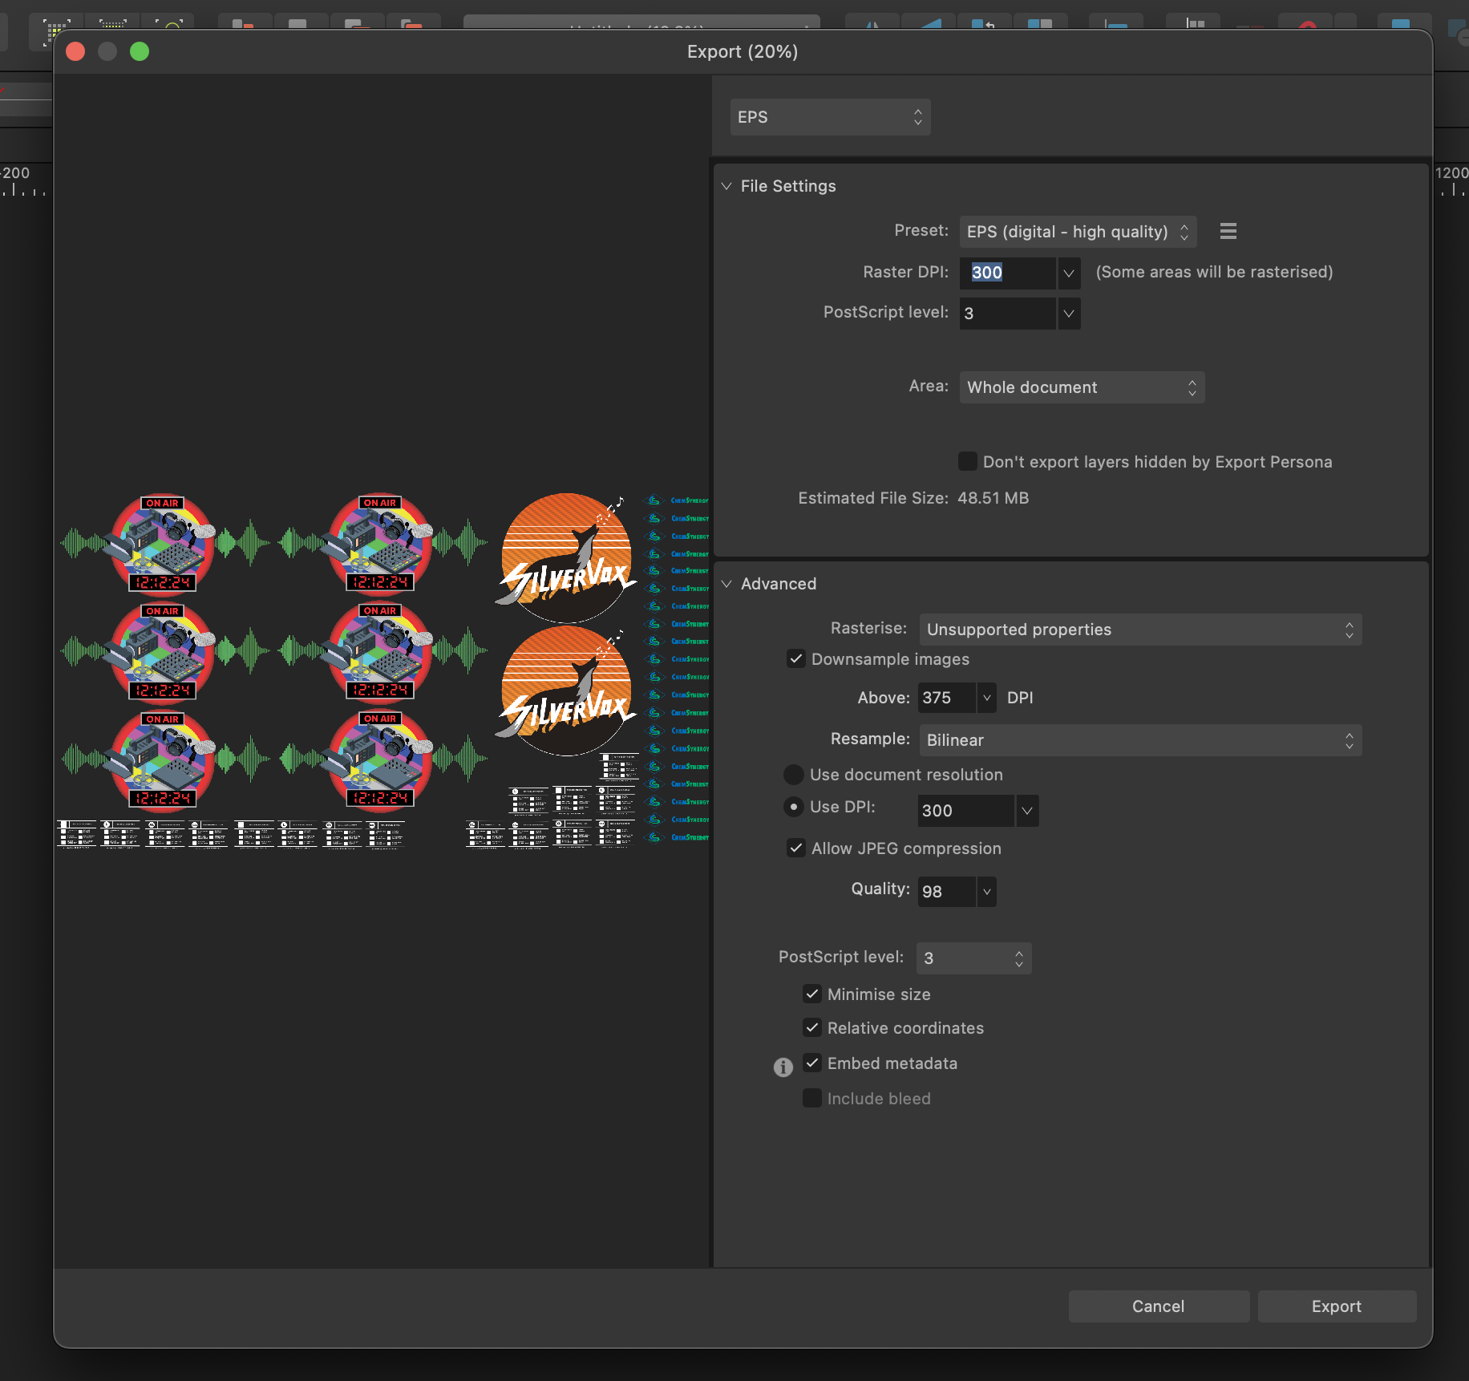The width and height of the screenshot is (1469, 1381).
Task: Click the Use DPI field showing 300
Action: (966, 811)
